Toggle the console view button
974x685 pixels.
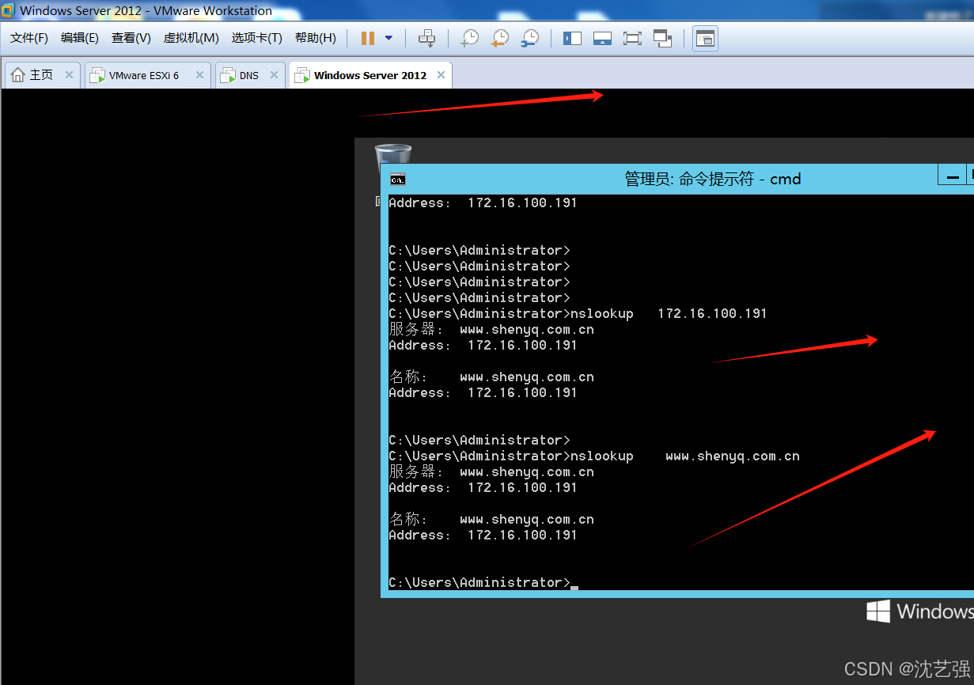click(705, 38)
